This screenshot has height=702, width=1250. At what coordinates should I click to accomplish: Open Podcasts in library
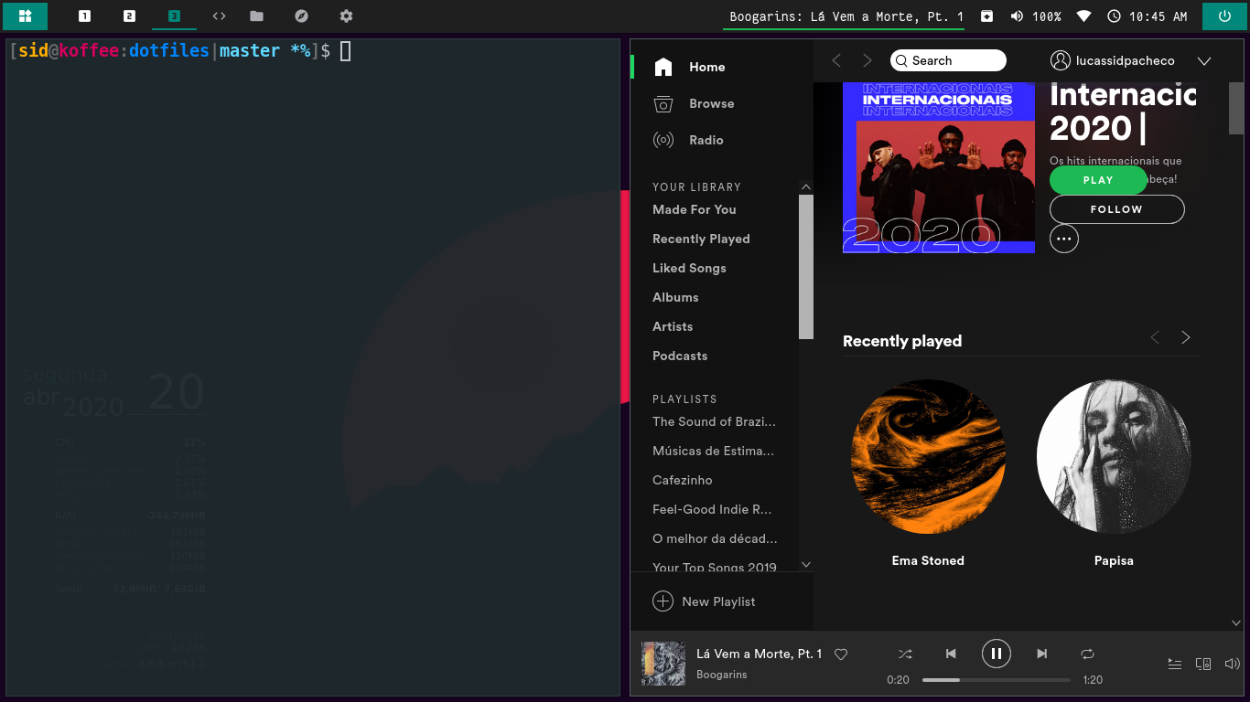pos(680,356)
